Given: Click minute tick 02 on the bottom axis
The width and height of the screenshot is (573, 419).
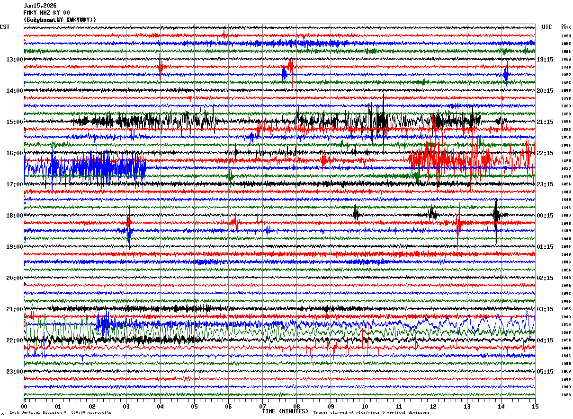Looking at the screenshot, I should coord(92,406).
